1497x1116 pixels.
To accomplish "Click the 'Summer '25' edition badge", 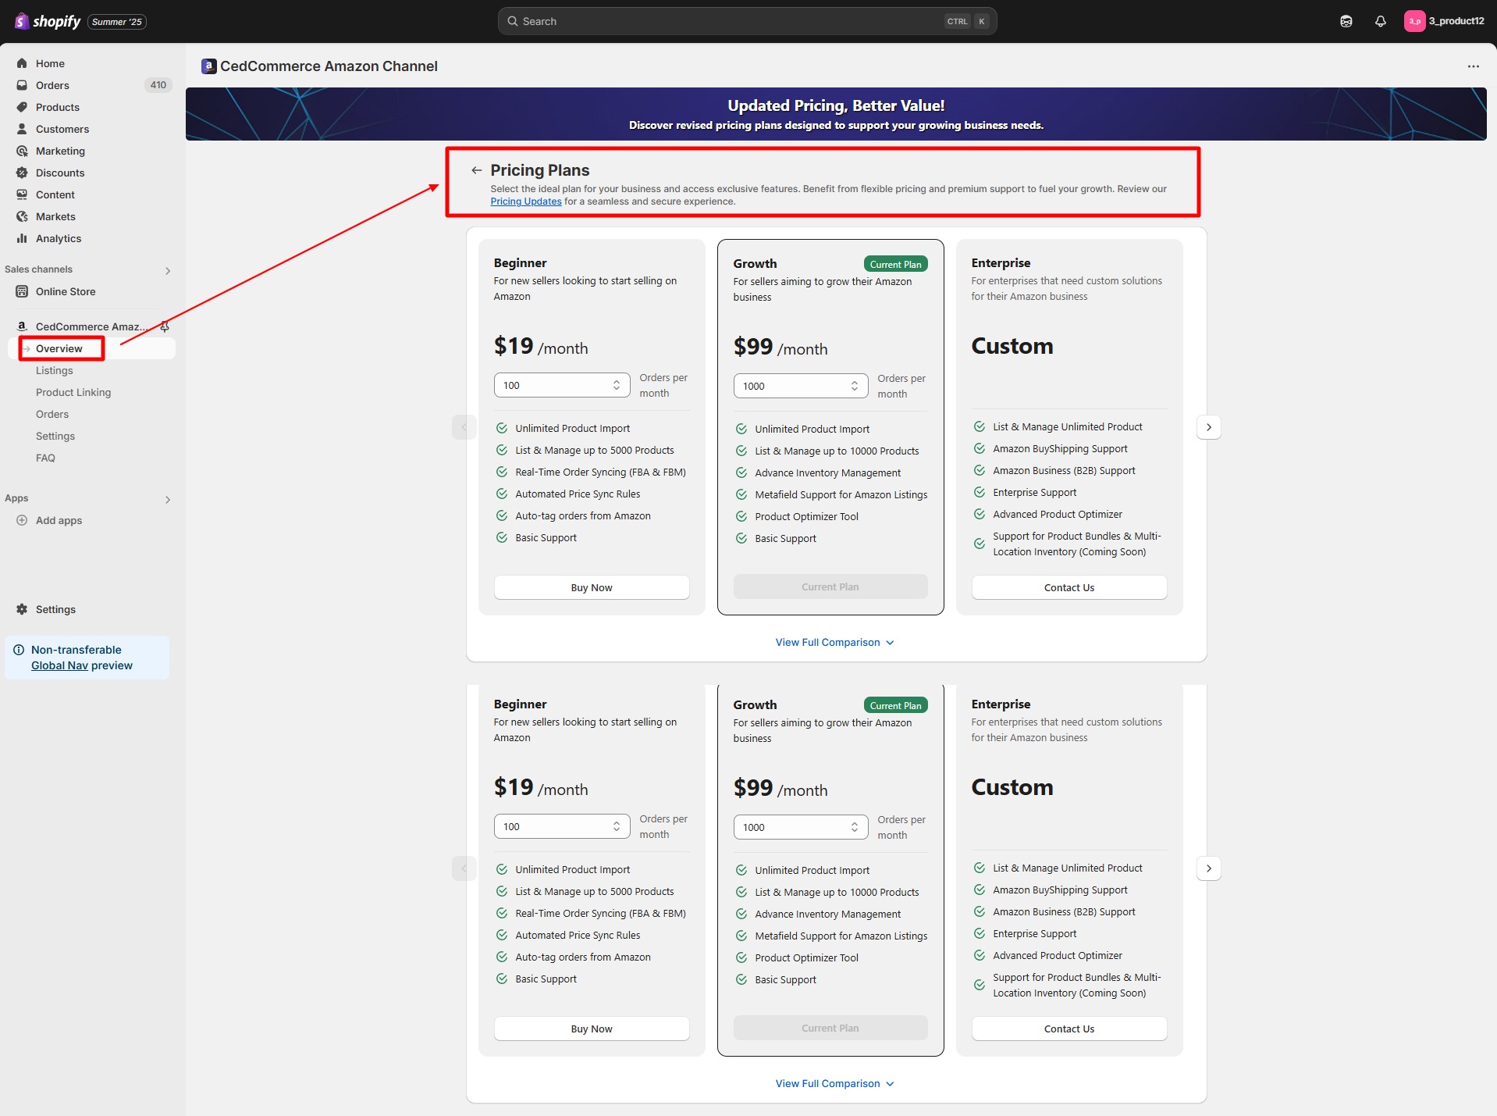I will (117, 22).
